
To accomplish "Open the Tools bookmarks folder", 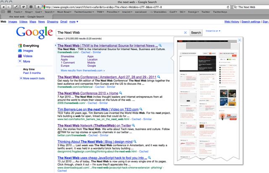I will [18, 12].
